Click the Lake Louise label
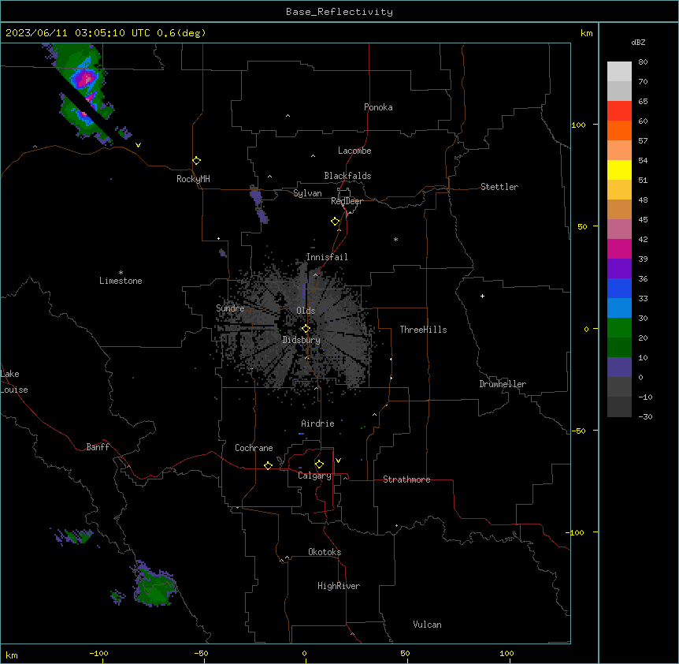The width and height of the screenshot is (679, 664). pos(13,382)
